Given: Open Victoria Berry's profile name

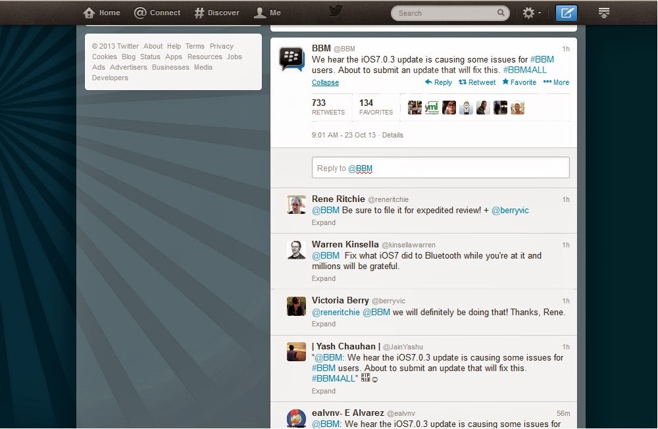Looking at the screenshot, I should pos(340,301).
